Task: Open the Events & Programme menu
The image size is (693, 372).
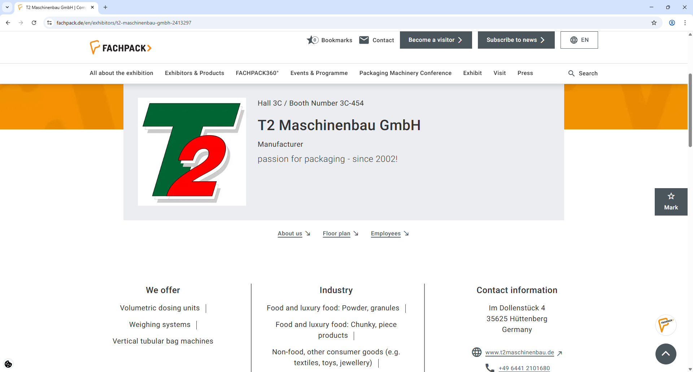Action: coord(319,73)
